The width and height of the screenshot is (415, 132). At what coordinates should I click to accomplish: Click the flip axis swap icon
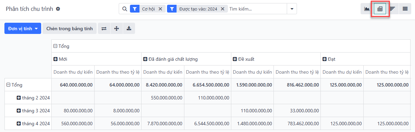click(x=104, y=29)
